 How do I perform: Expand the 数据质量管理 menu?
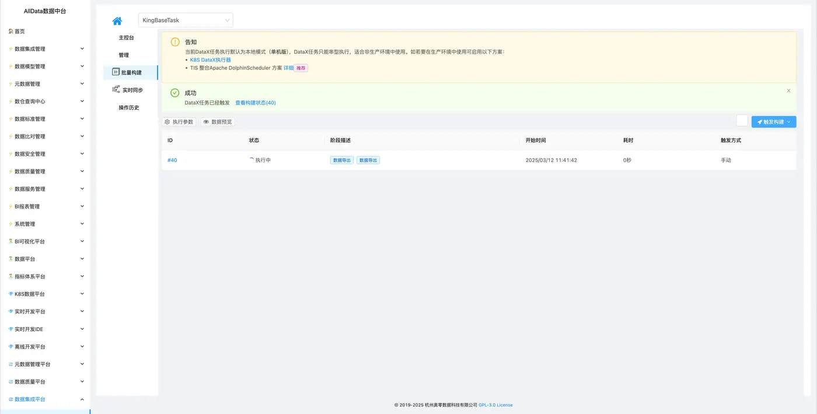point(82,171)
